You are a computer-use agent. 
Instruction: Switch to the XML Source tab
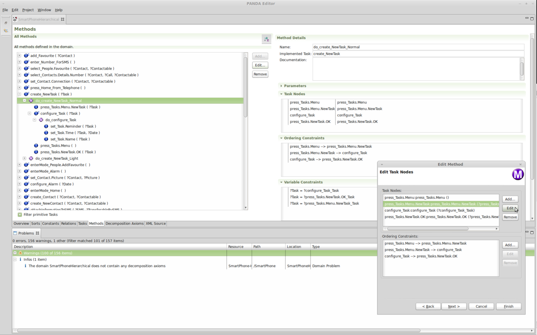(x=155, y=223)
